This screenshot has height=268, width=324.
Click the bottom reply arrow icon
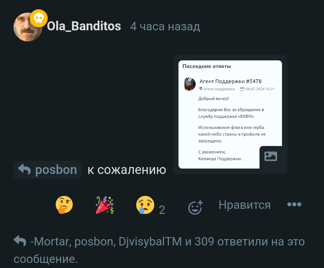(x=20, y=241)
